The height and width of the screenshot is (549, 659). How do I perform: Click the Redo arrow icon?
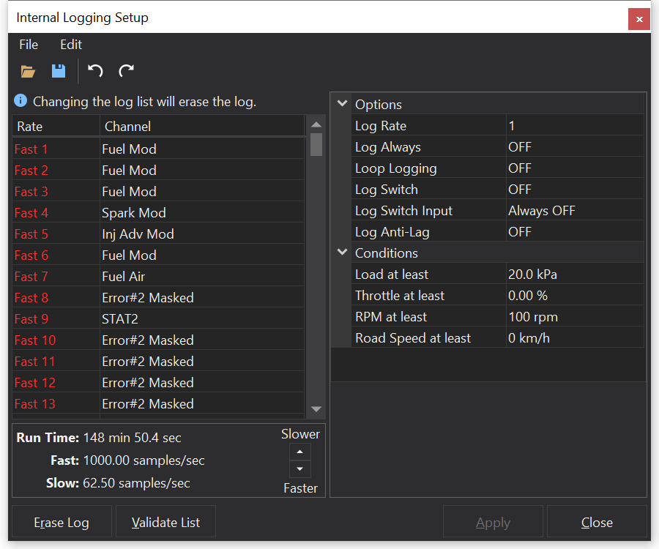tap(126, 71)
